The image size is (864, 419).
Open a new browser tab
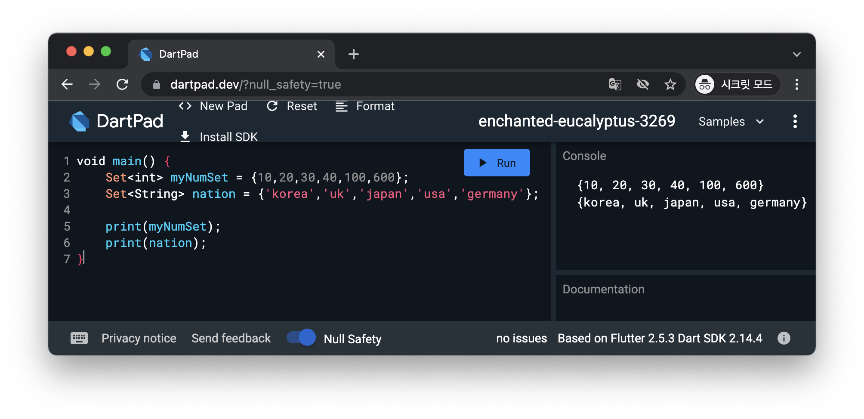(x=354, y=54)
